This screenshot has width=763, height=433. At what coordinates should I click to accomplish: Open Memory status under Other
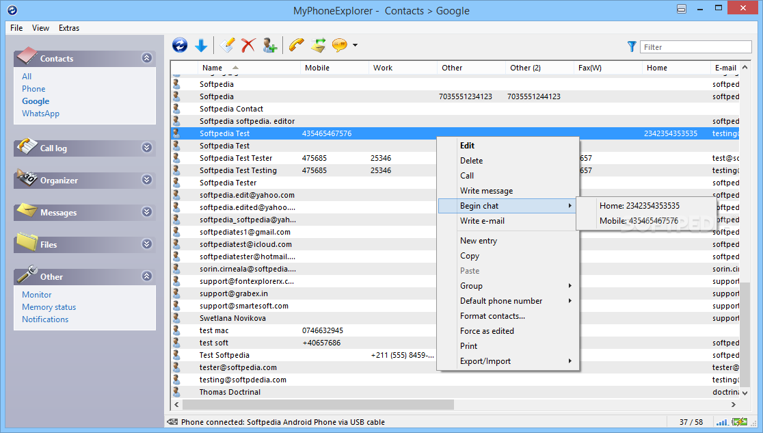(x=49, y=307)
